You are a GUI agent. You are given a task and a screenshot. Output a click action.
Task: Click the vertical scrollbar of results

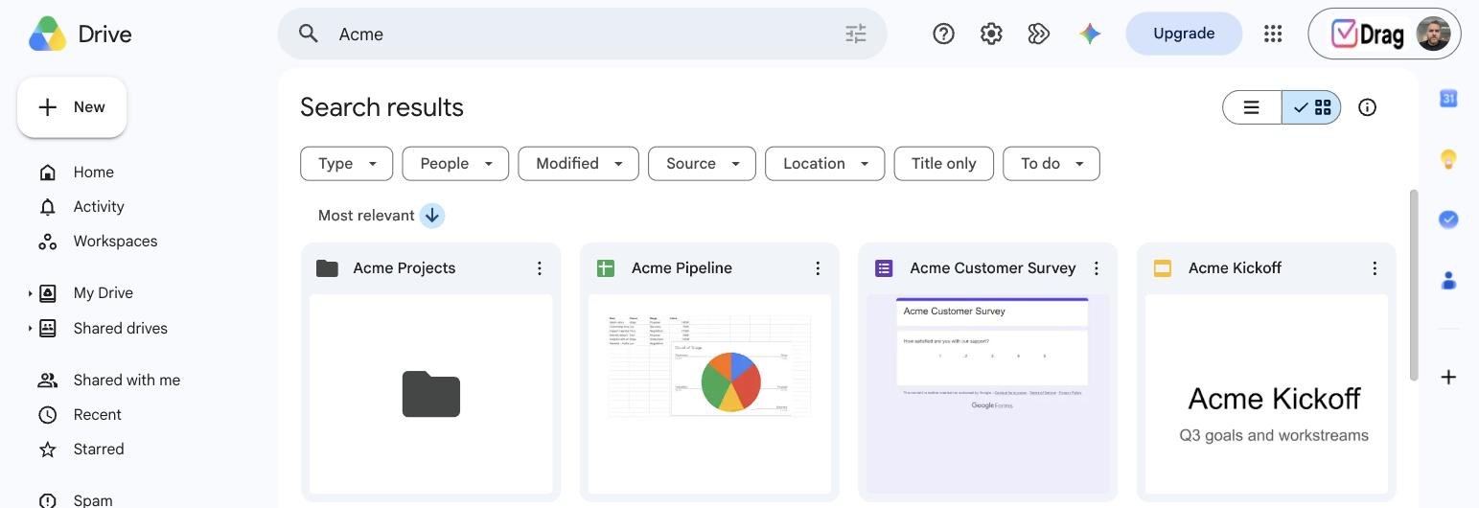(1413, 285)
